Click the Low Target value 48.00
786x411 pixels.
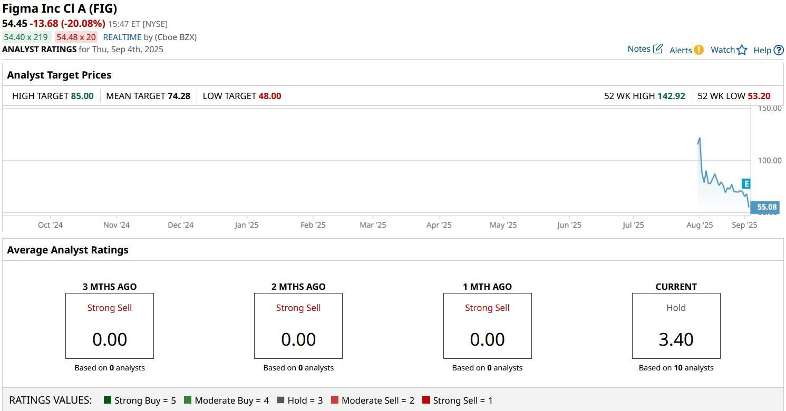coord(270,96)
